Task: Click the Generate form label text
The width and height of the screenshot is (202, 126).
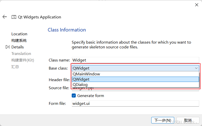Action: coord(91,96)
